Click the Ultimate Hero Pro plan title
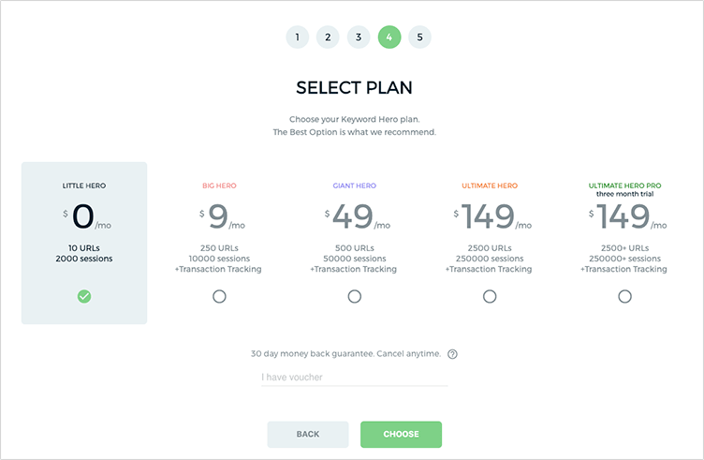Screen dimensions: 704x460 624,186
